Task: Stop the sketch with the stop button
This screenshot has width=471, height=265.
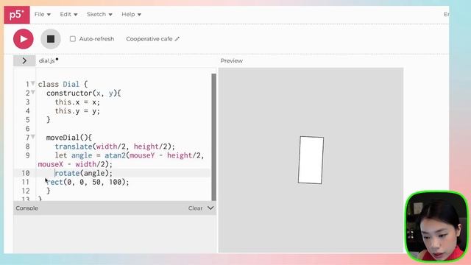Action: (x=51, y=39)
